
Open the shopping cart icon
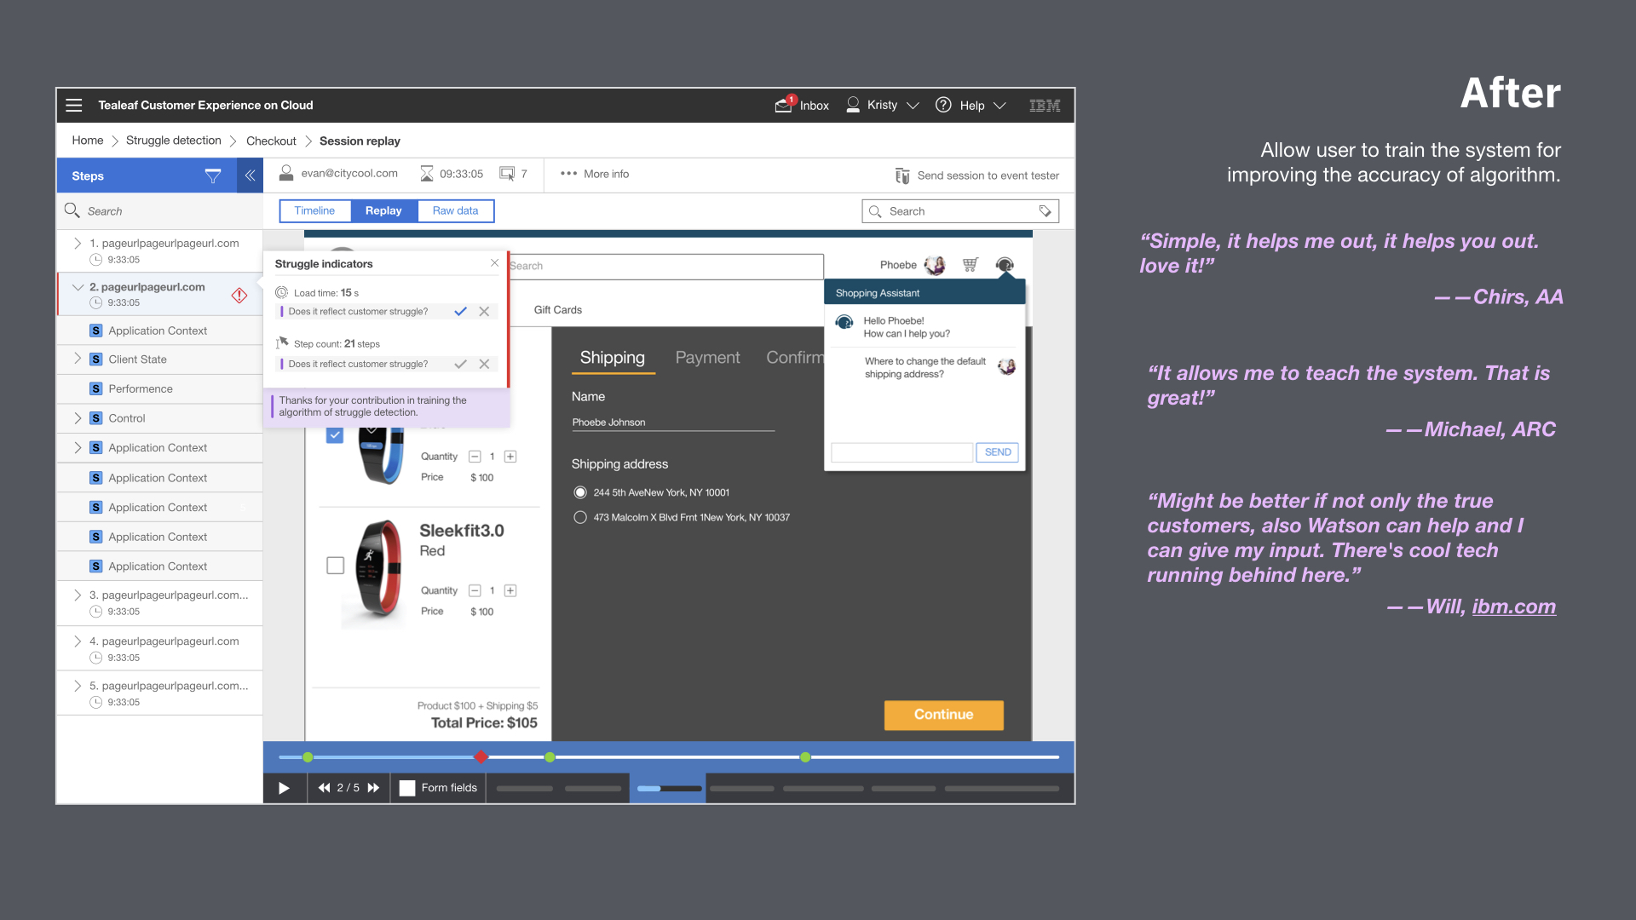(x=970, y=265)
